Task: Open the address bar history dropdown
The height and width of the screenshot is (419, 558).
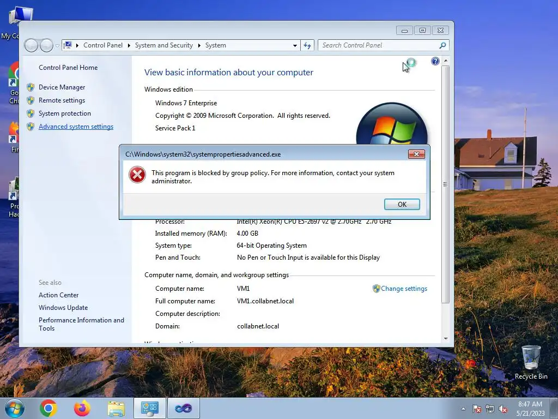Action: click(x=295, y=46)
